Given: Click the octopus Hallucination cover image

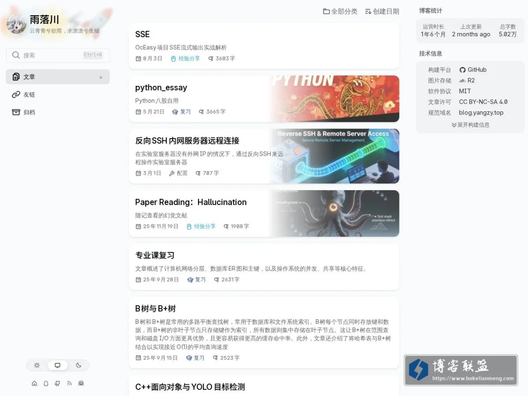Looking at the screenshot, I should tap(336, 213).
